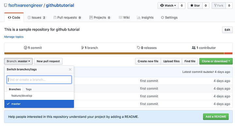
Task: Click the repository book icon beside fsoftwareengineer
Action: click(x=6, y=6)
